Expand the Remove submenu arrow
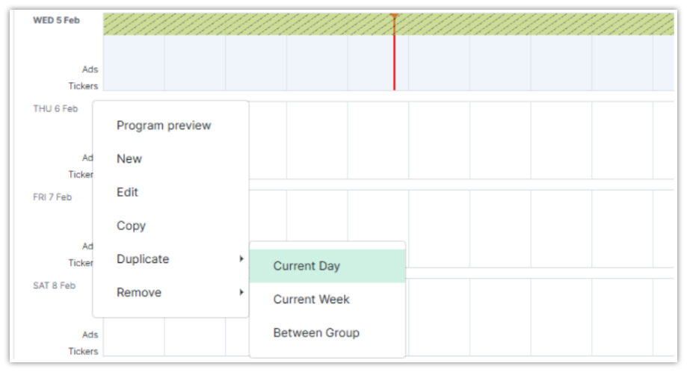 [x=241, y=293]
